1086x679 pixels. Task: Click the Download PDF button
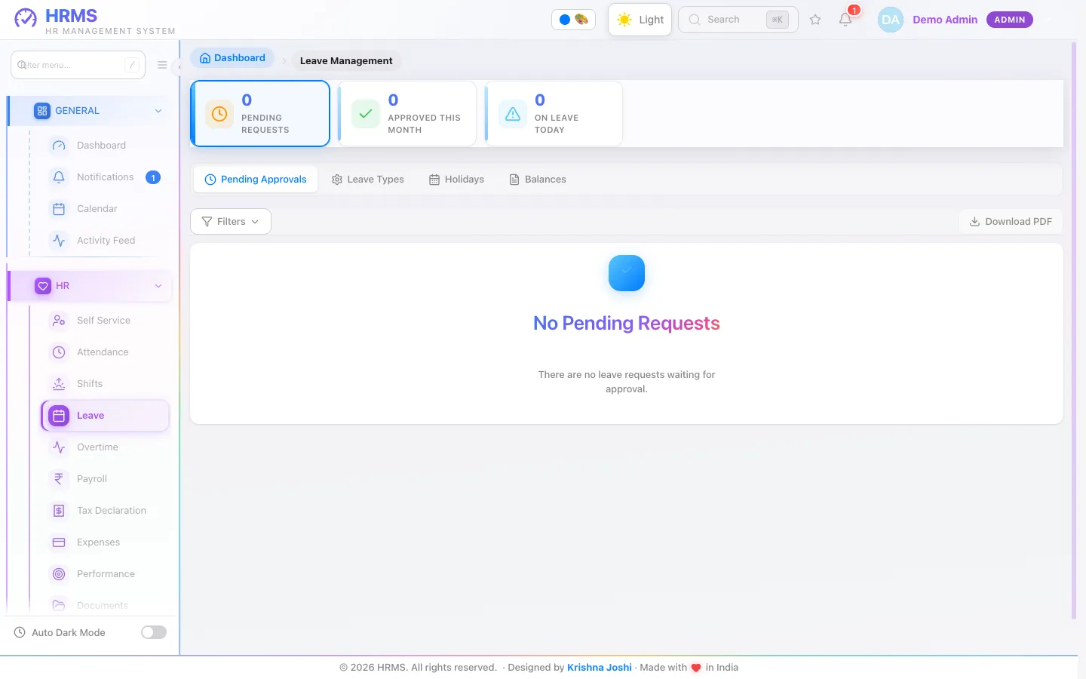1011,222
